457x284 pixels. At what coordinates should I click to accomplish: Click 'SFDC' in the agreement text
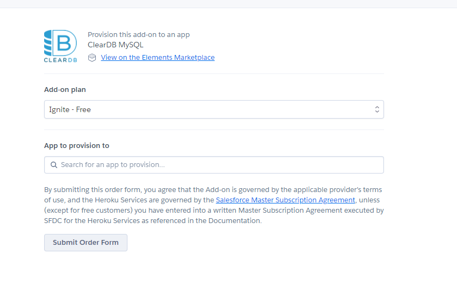[x=53, y=221]
